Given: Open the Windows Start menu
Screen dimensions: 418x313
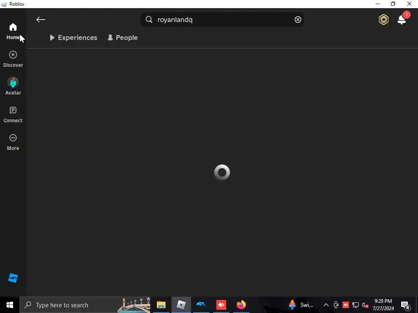Looking at the screenshot, I should pyautogui.click(x=10, y=305).
